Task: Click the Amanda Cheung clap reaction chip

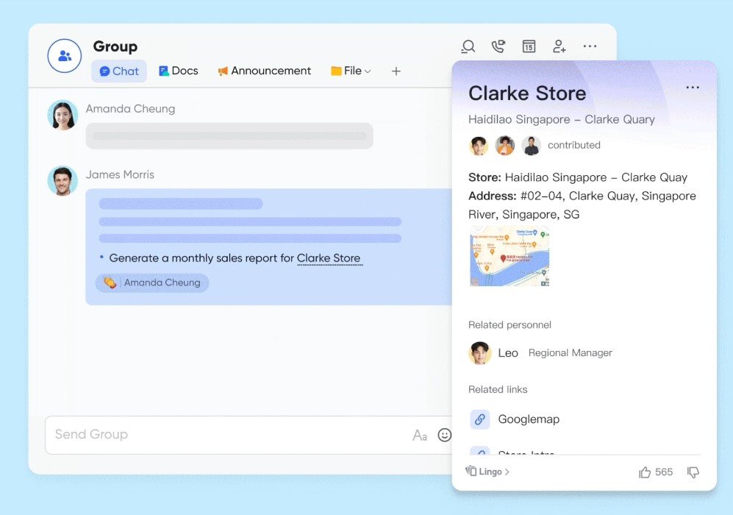Action: pos(152,283)
